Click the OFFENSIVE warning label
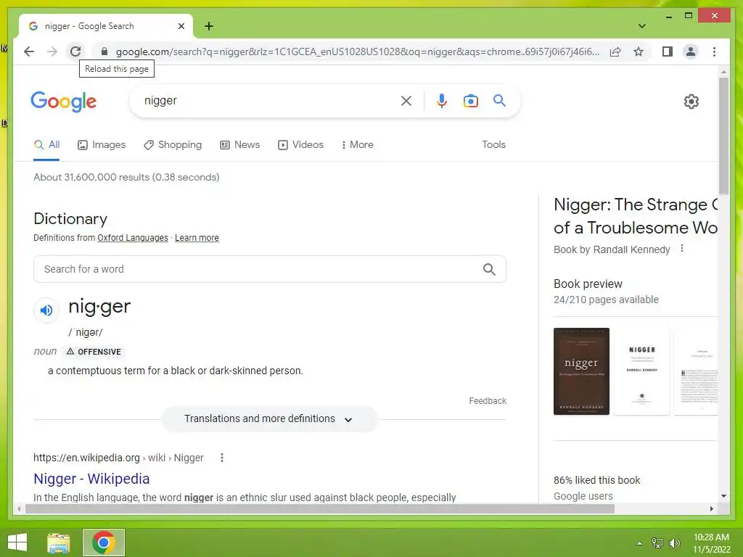Screen dimensions: 743x557 point(94,352)
